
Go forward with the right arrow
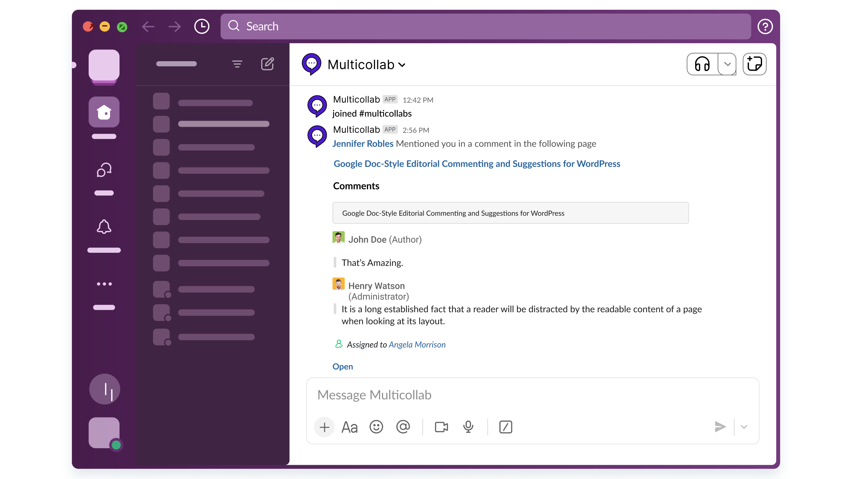tap(174, 26)
